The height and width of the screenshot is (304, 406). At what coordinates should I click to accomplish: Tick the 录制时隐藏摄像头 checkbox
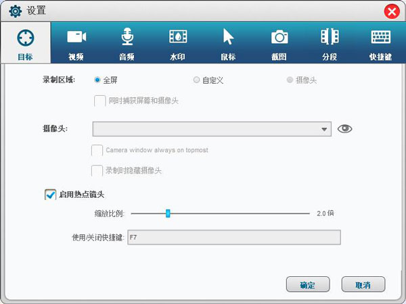coord(97,171)
